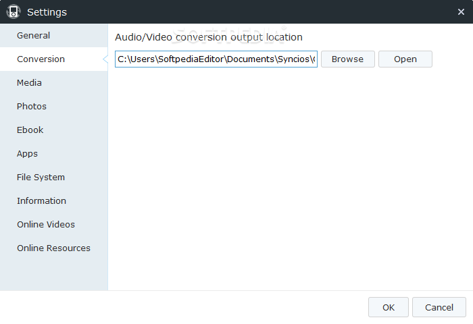Go to the Ebook settings tab
Screen dimensions: 473x324
[30, 130]
